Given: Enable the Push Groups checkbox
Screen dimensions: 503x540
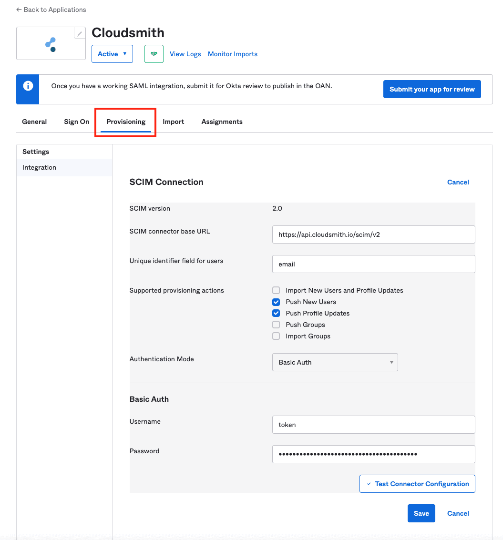Looking at the screenshot, I should [276, 325].
